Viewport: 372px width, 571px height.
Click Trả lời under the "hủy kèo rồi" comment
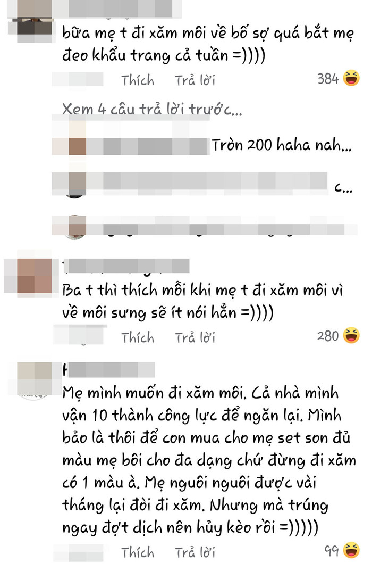click(x=195, y=552)
